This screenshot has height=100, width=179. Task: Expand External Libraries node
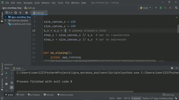point(6,20)
